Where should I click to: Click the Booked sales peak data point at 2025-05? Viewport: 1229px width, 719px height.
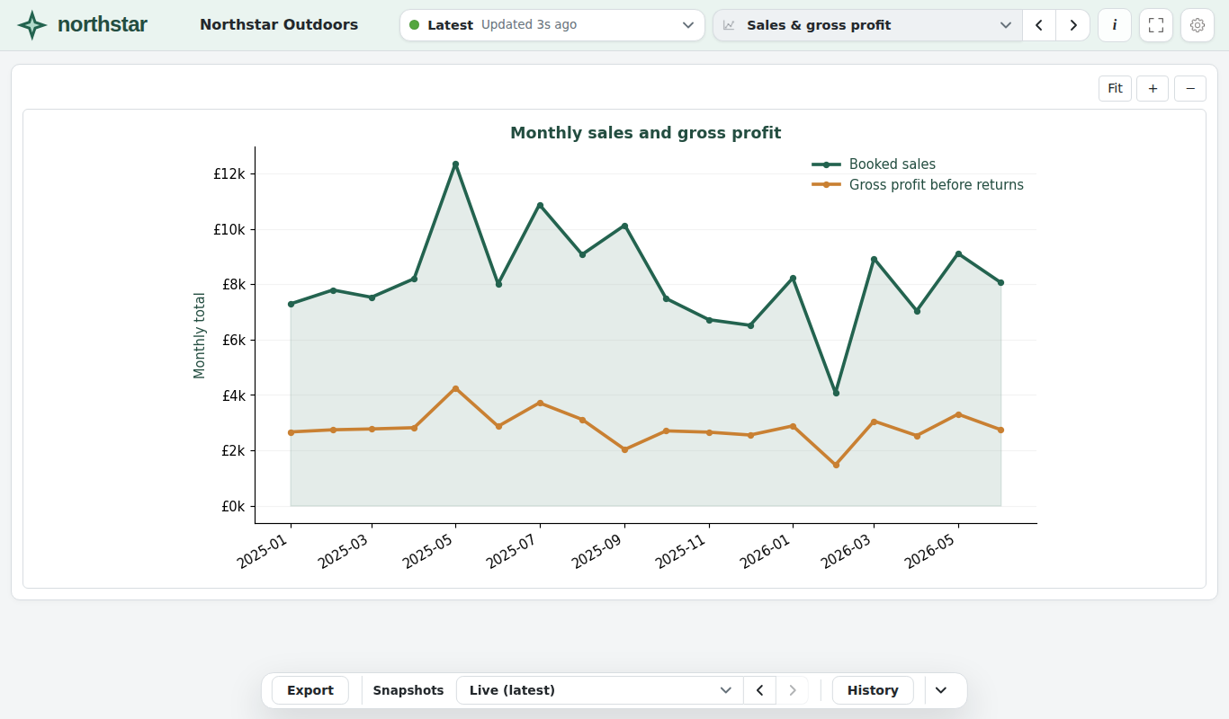pos(456,164)
